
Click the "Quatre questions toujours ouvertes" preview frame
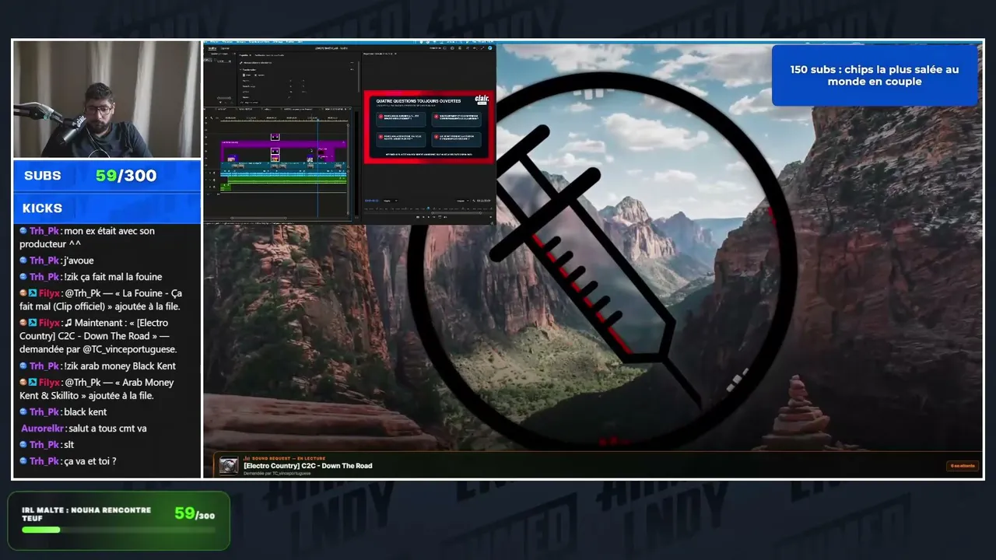429,127
